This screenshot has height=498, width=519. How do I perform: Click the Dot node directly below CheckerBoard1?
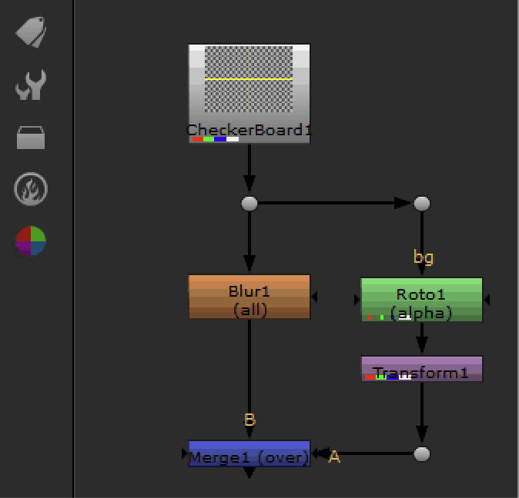click(x=249, y=204)
